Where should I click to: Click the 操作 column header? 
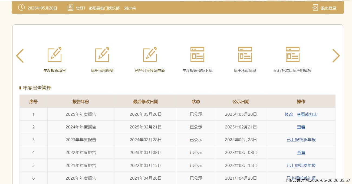point(301,102)
